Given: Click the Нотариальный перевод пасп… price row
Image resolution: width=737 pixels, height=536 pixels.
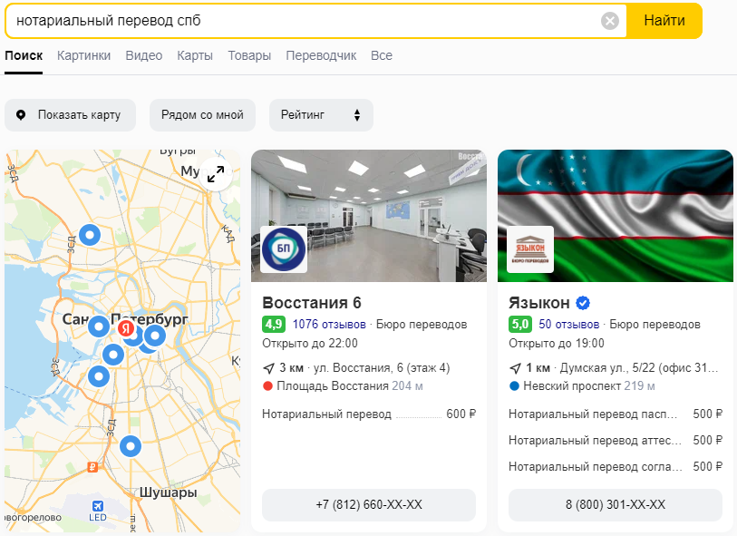Looking at the screenshot, I should tap(616, 414).
